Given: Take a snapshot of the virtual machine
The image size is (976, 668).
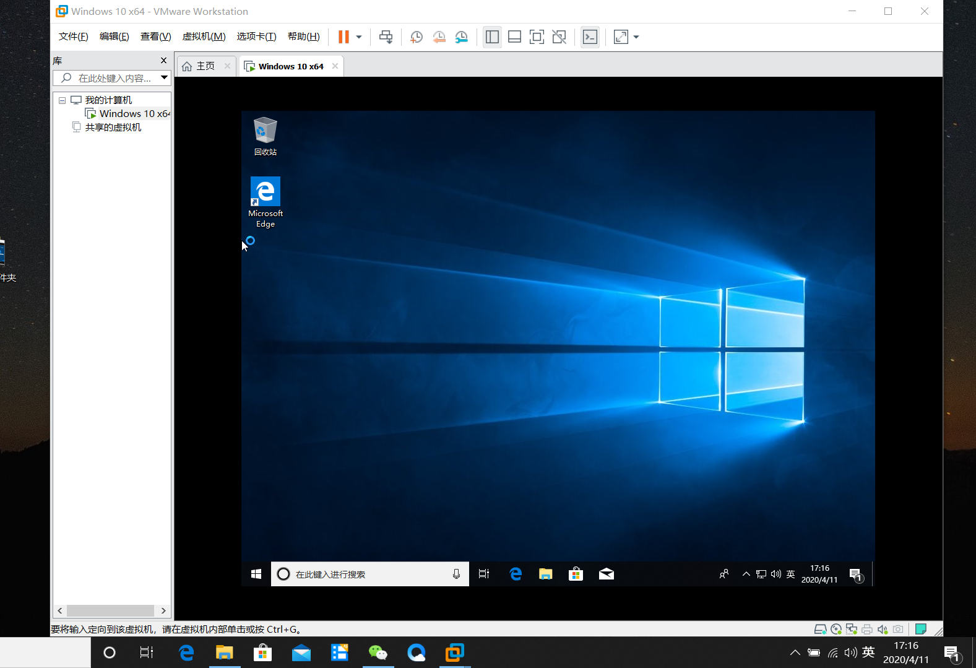Looking at the screenshot, I should [x=417, y=37].
